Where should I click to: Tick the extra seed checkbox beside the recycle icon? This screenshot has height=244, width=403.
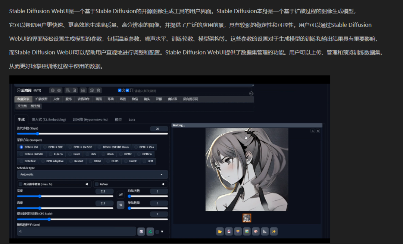157,232
